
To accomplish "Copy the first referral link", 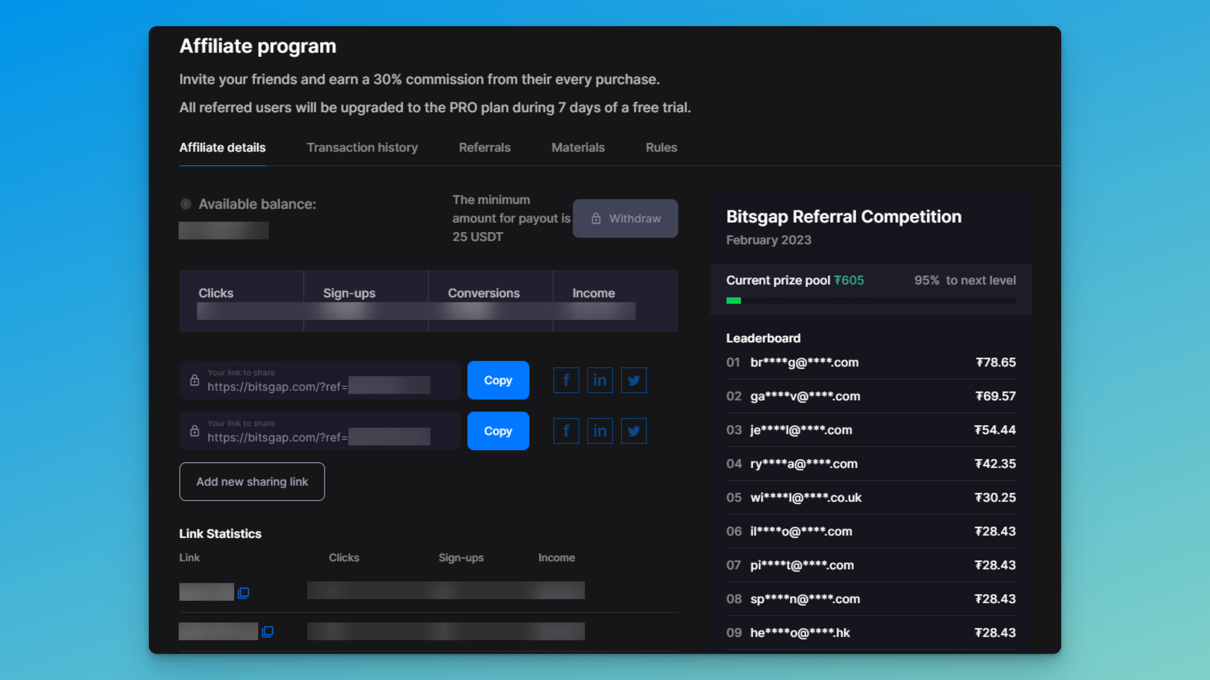I will point(498,380).
